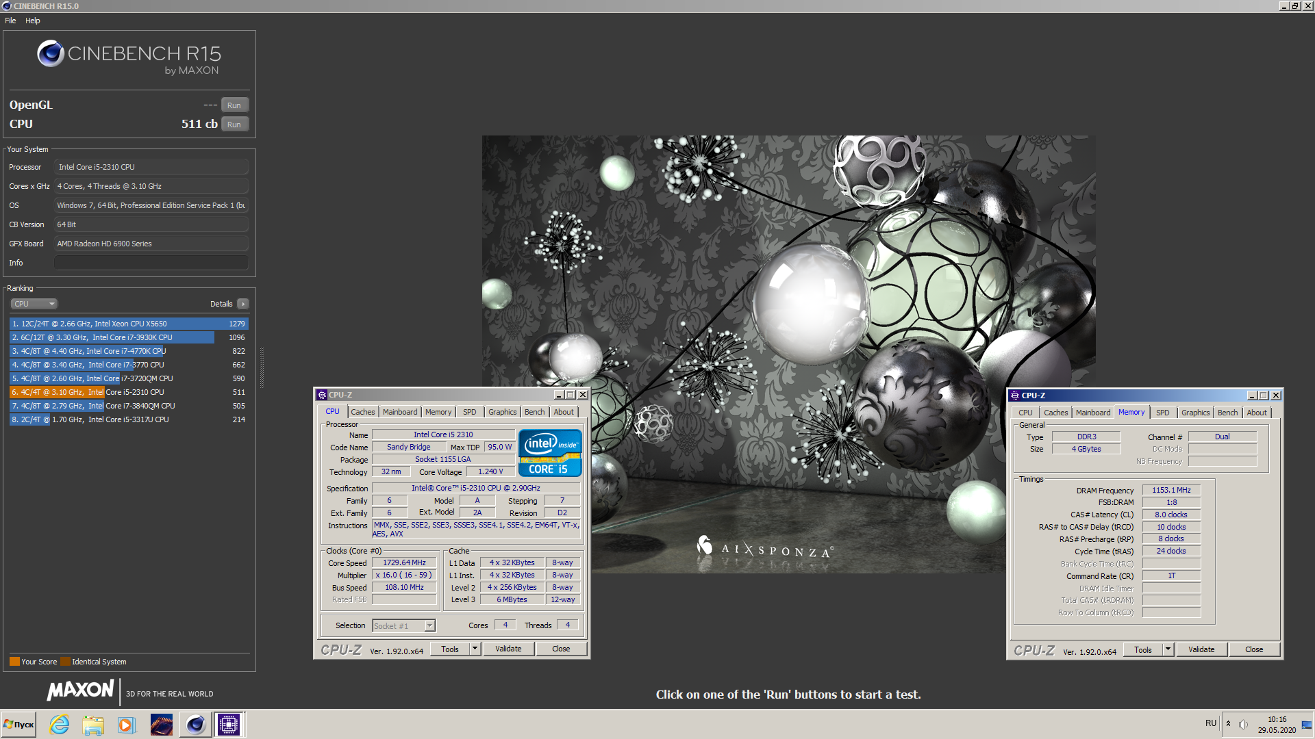Click the Cinebench taskbar icon
The image size is (1315, 739).
click(195, 725)
